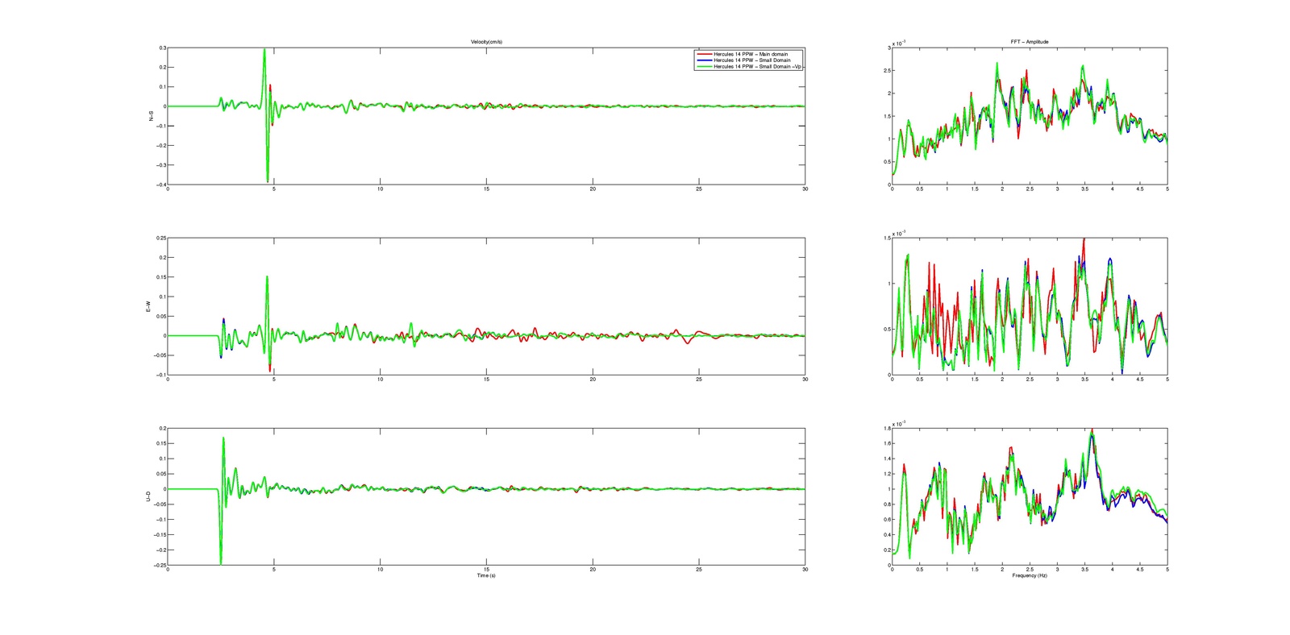
Task: Click the blue Small Domain legend line
Action: point(704,60)
